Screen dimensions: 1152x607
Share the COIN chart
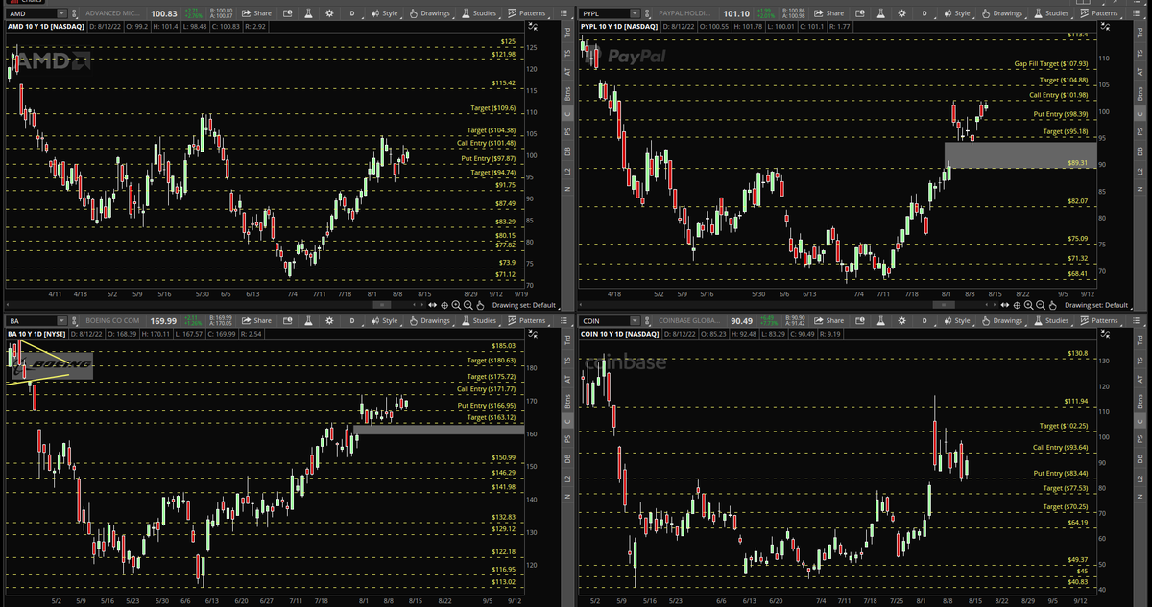click(x=828, y=321)
